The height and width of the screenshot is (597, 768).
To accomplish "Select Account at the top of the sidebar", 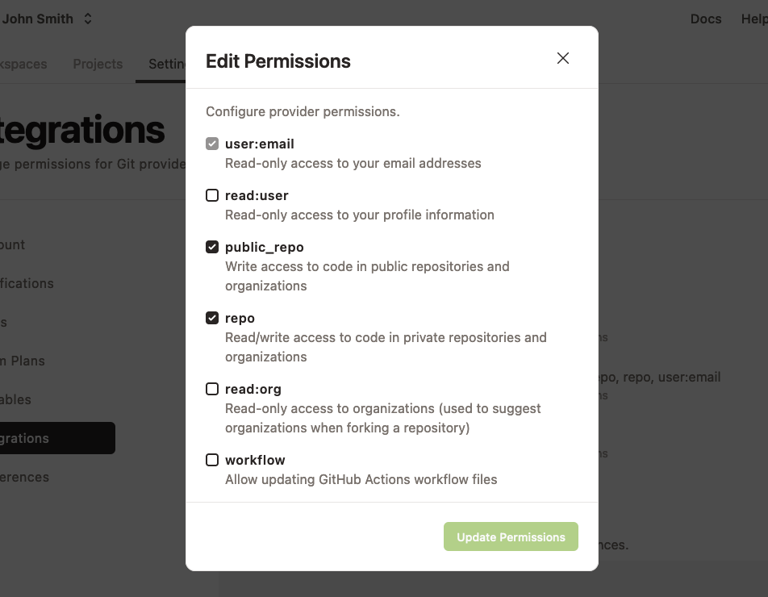I will [12, 244].
